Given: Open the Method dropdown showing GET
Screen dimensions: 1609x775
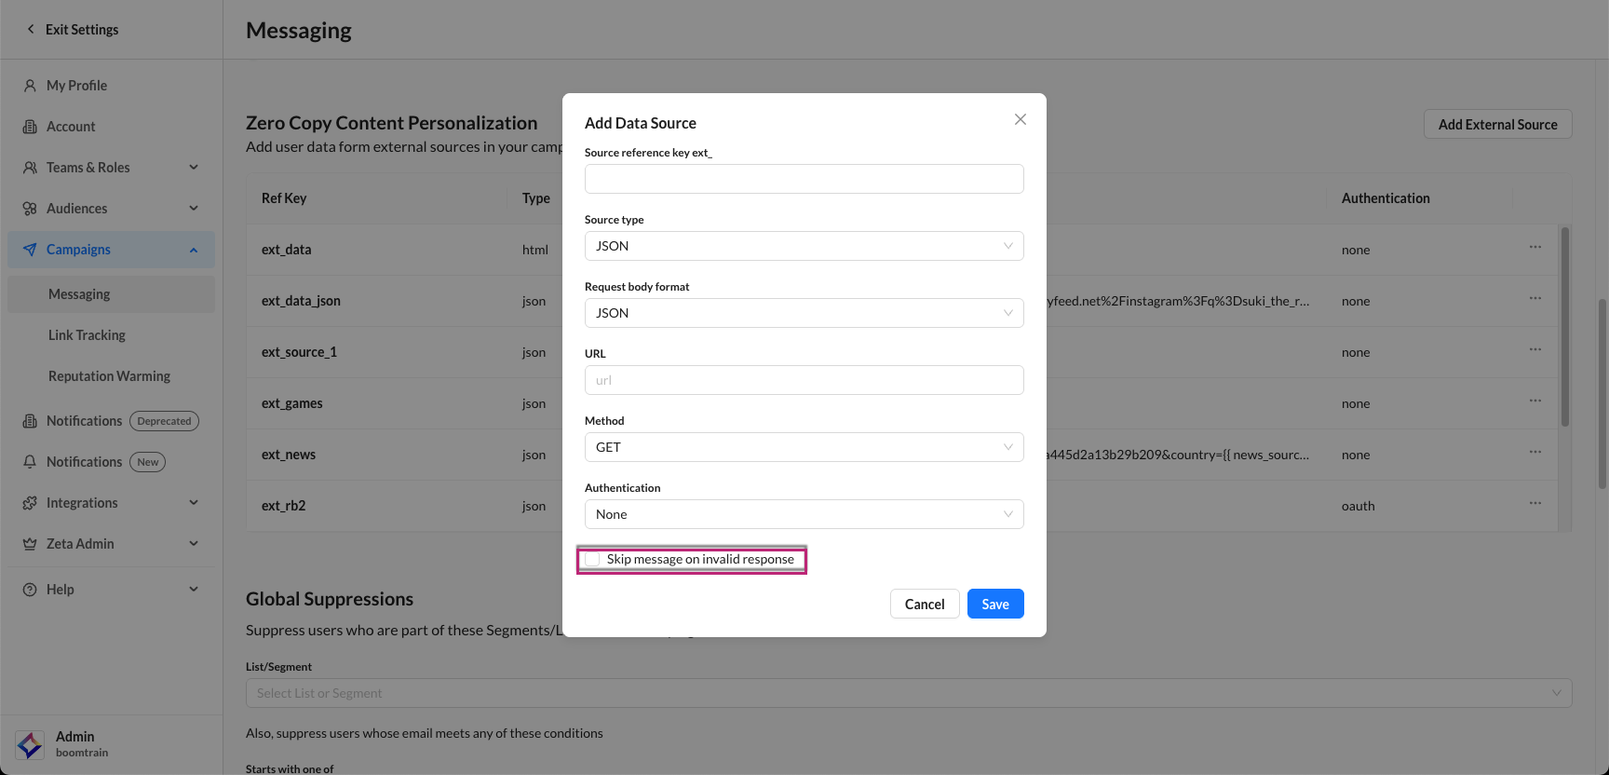Looking at the screenshot, I should coord(804,447).
